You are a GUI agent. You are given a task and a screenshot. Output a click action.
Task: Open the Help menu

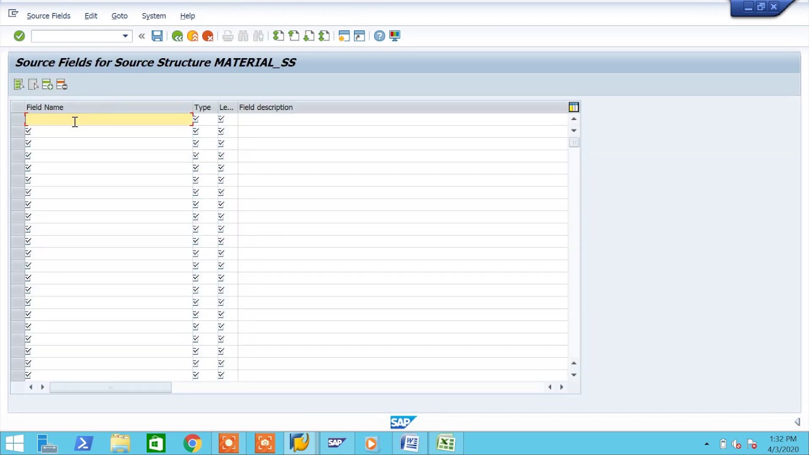point(188,16)
